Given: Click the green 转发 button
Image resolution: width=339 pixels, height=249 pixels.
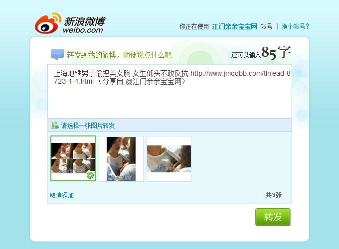Looking at the screenshot, I should [x=273, y=217].
